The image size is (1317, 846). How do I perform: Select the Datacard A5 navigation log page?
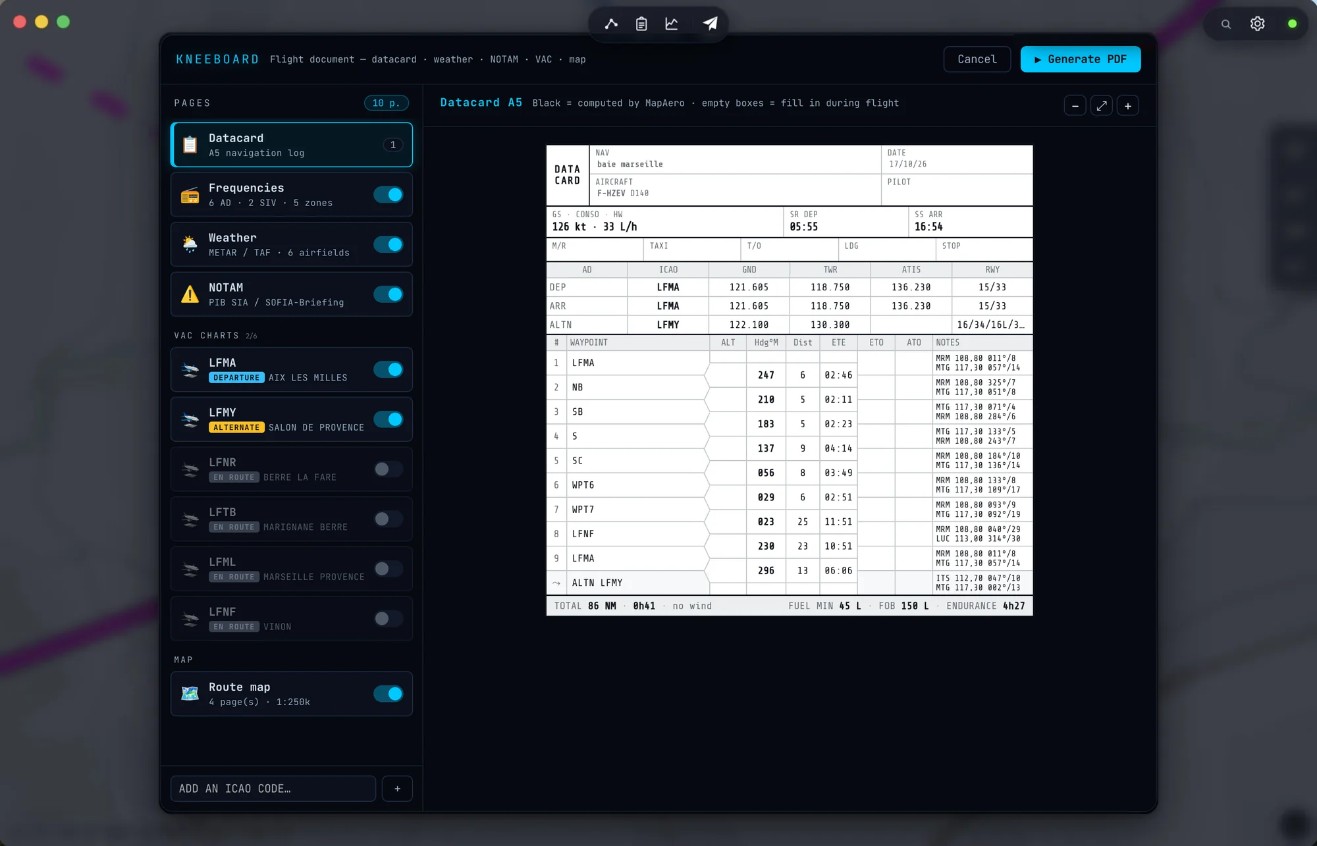click(292, 145)
